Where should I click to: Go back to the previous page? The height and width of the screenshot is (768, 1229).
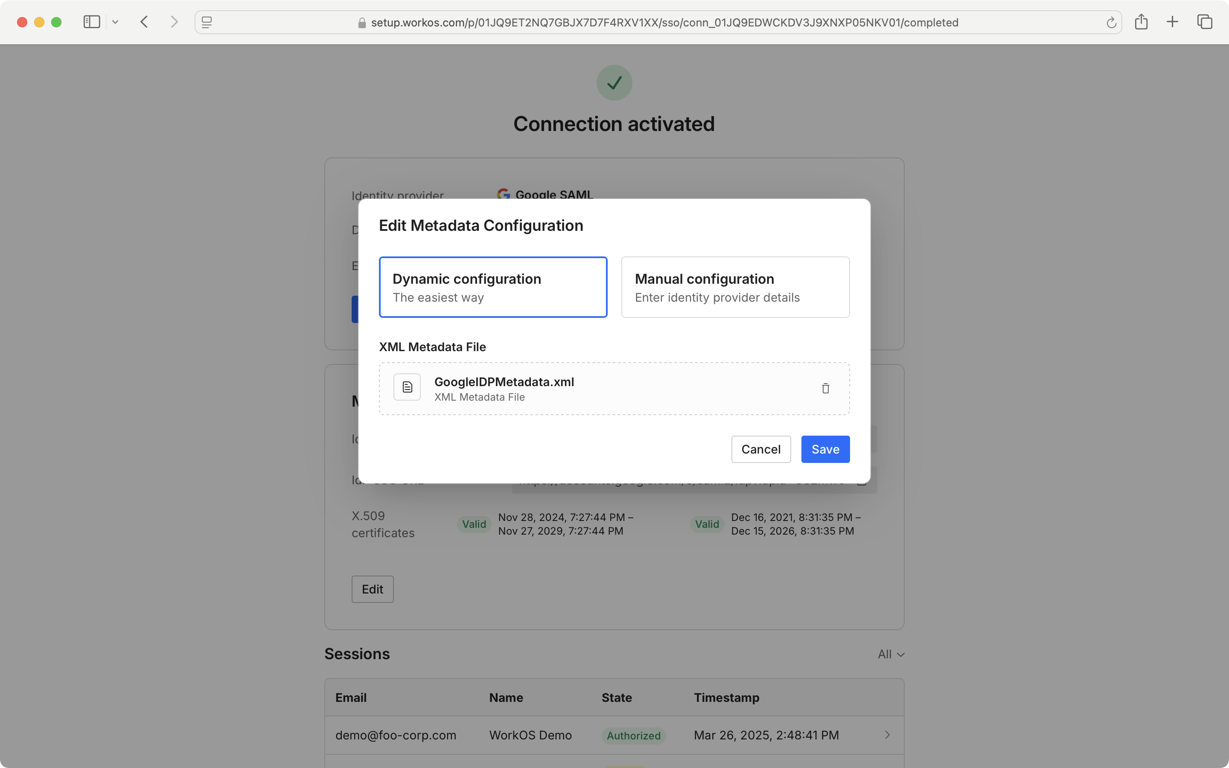(144, 22)
